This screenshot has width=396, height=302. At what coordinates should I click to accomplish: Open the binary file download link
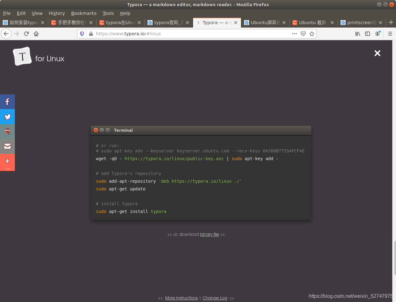(x=209, y=234)
